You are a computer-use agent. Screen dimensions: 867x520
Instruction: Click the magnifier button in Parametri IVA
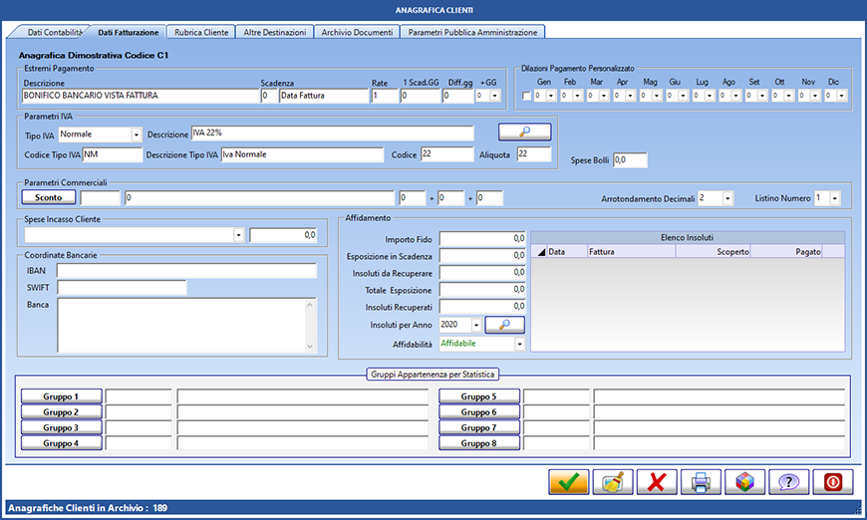(524, 131)
